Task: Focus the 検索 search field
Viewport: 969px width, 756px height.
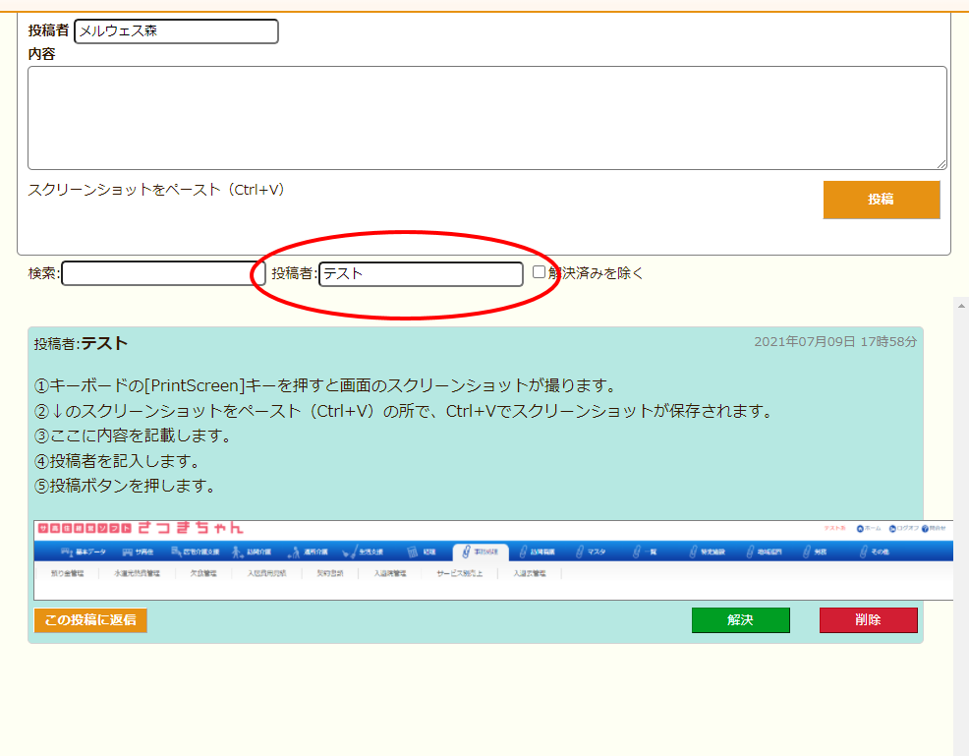Action: tap(157, 273)
